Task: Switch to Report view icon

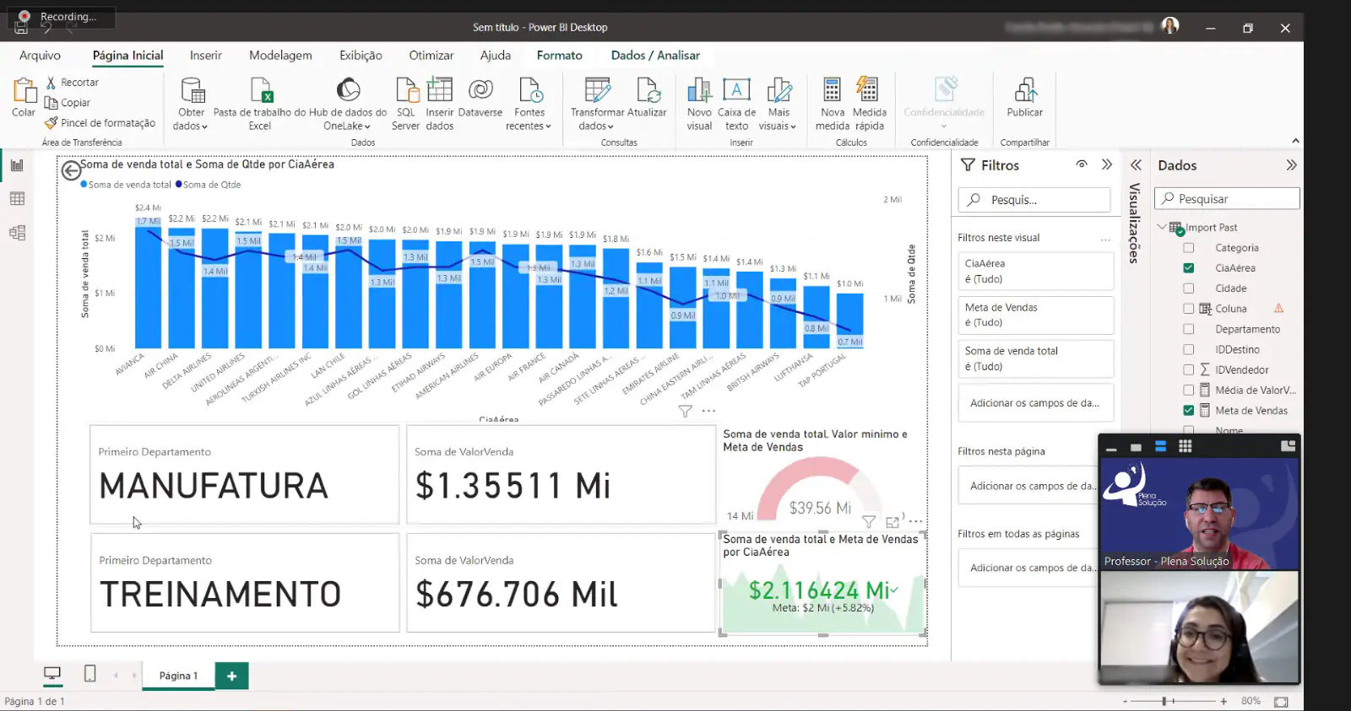Action: click(x=17, y=165)
